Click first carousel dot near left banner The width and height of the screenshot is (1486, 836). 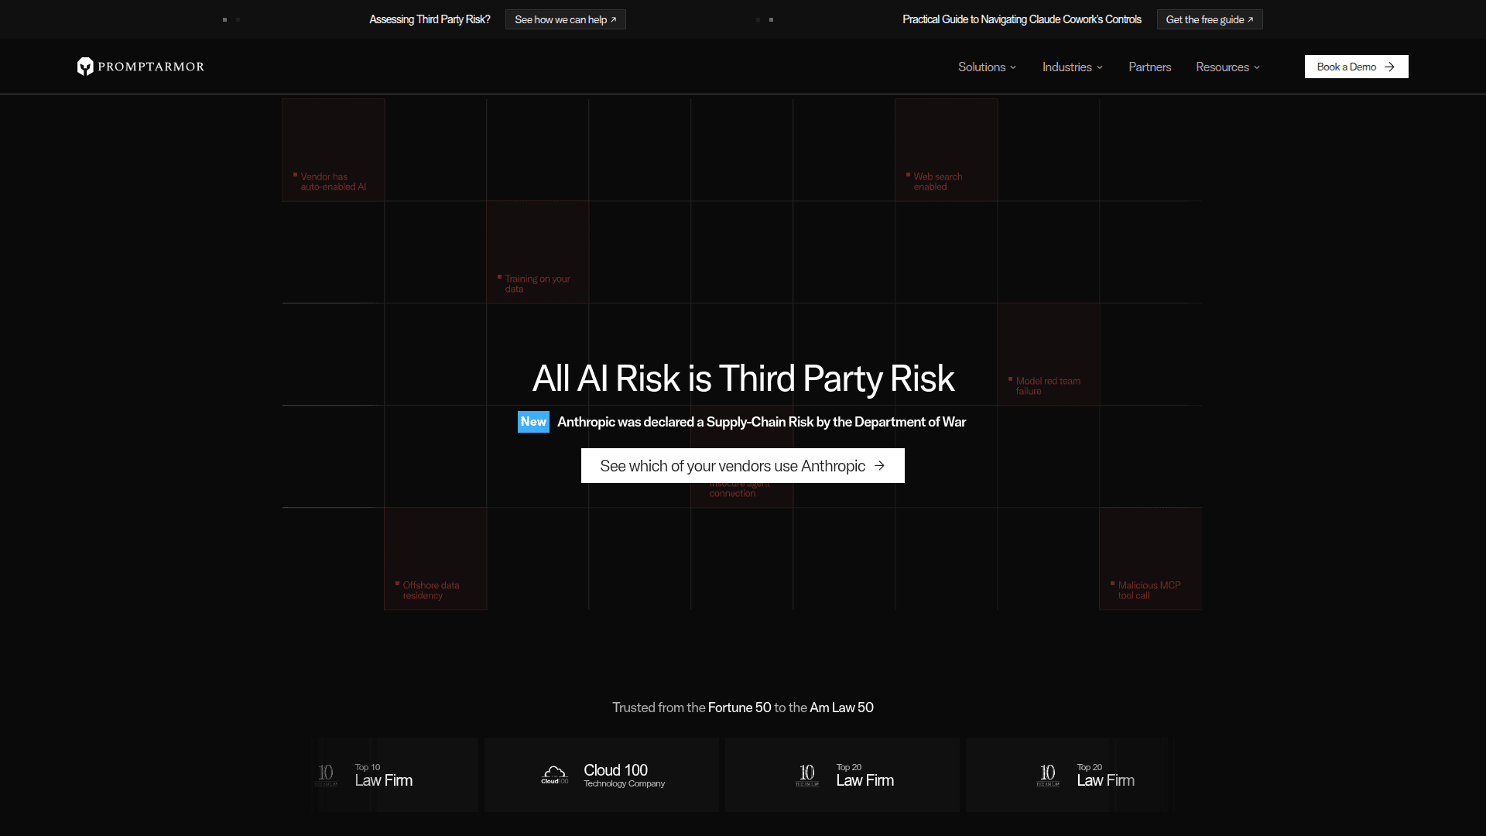224,20
